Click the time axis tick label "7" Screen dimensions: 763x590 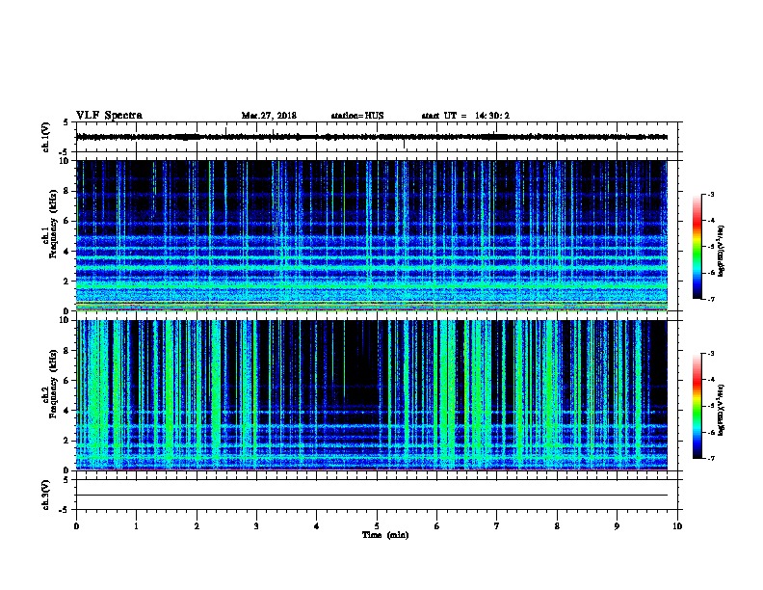(497, 526)
